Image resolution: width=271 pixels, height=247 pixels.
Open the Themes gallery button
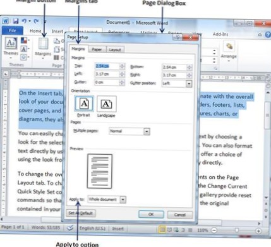pyautogui.click(x=11, y=48)
